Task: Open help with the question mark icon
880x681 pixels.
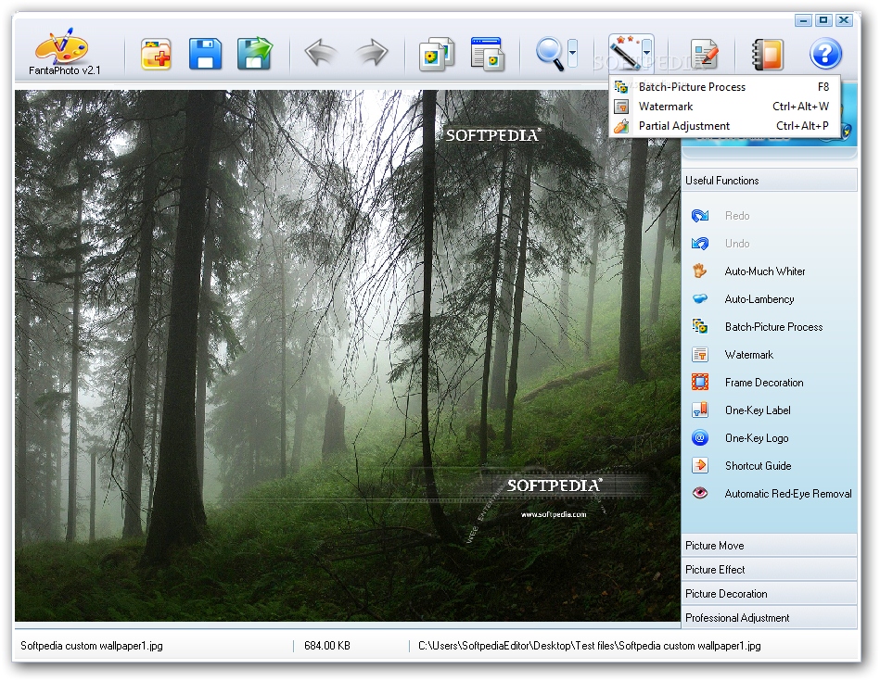Action: (825, 54)
